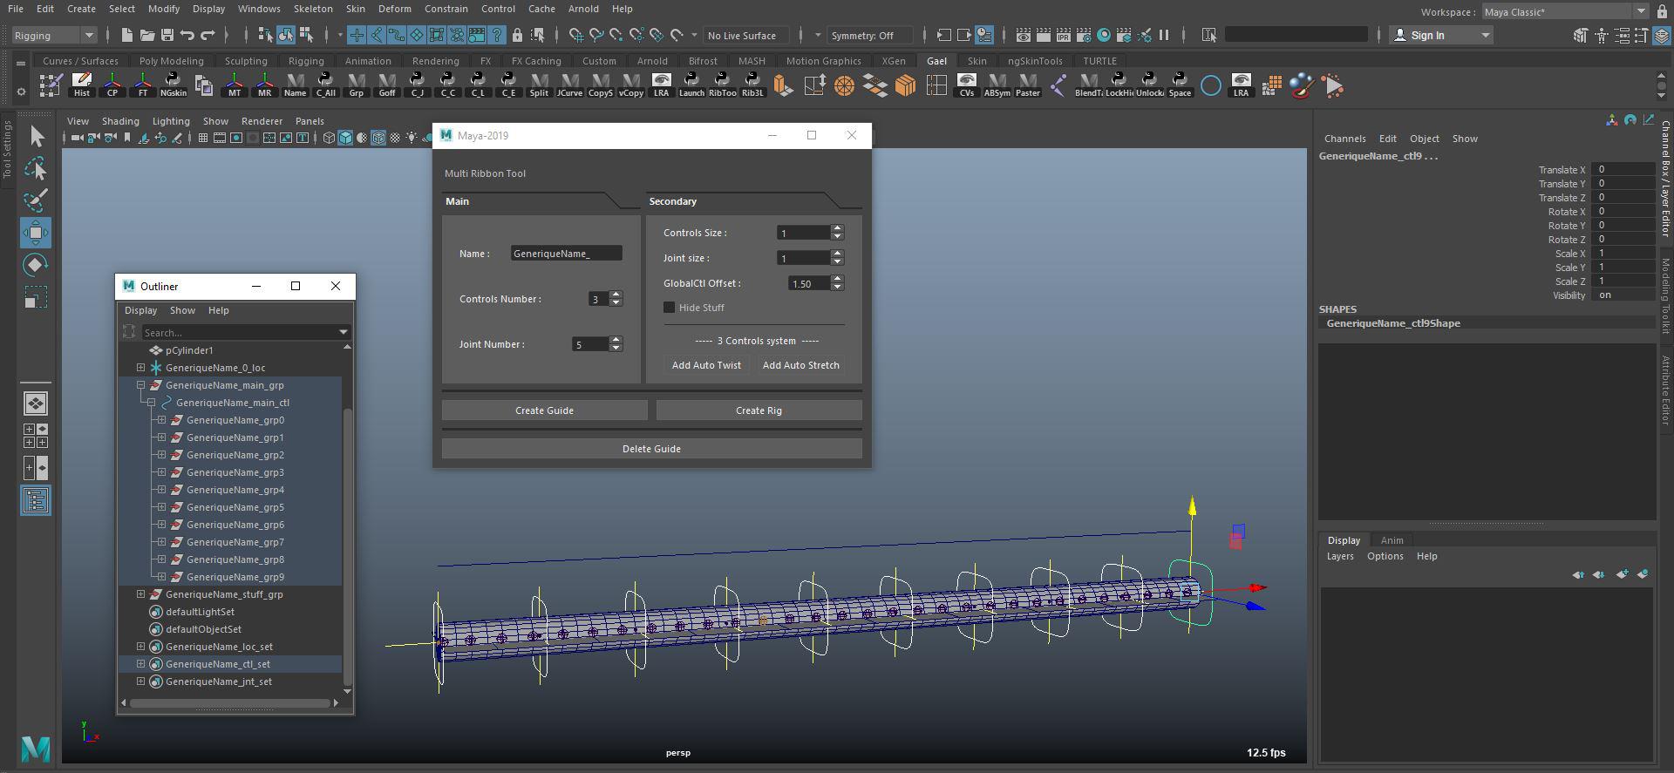Click the Add Auto Twist button
The height and width of the screenshot is (773, 1674).
coord(706,365)
